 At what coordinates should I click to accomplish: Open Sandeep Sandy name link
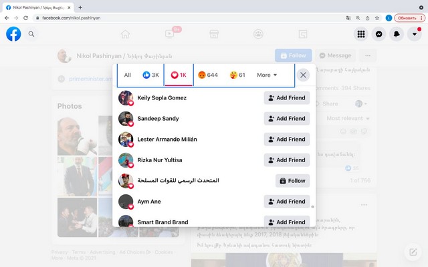pos(158,119)
